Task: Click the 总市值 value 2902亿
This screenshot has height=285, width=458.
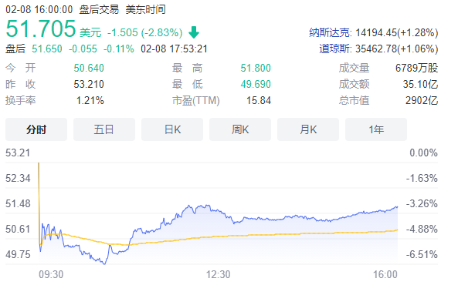Action: (x=422, y=101)
